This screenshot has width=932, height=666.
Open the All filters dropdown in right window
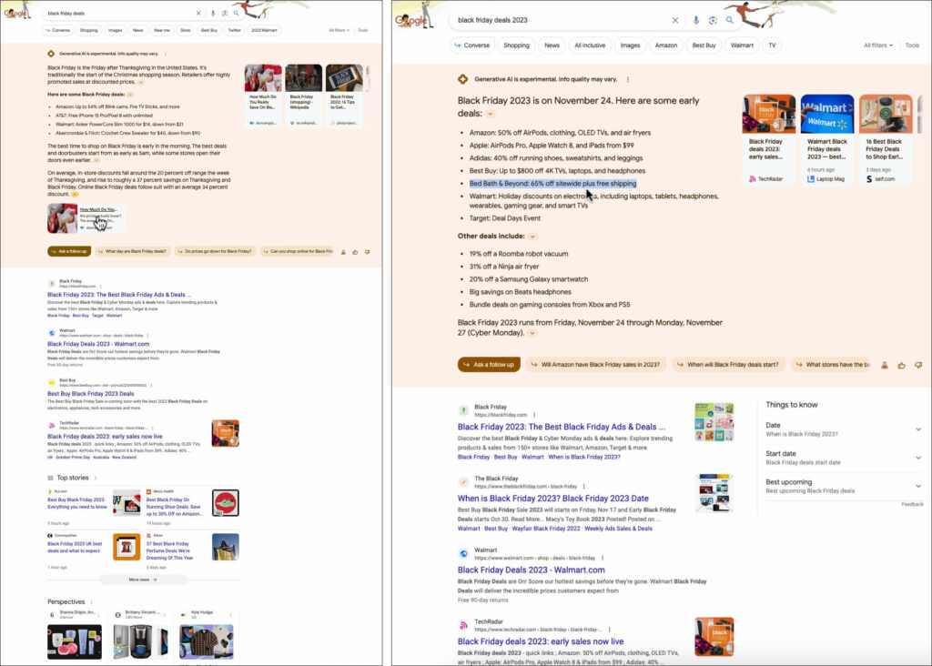click(x=878, y=45)
